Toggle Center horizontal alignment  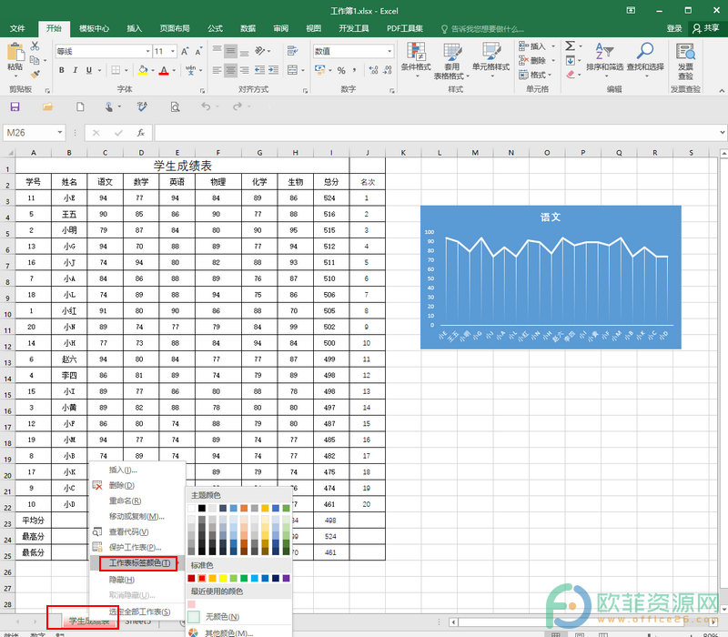click(x=231, y=70)
